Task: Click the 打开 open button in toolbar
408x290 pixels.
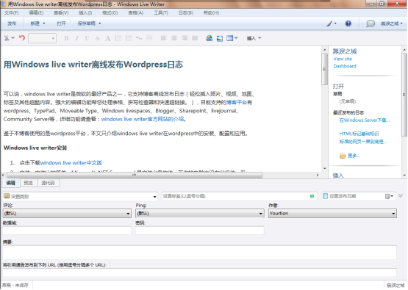Action: [61, 23]
